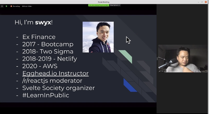Viewport: 209px width, 114px height.
Task: Click the signal bars icon in video tile
Action: tap(160, 71)
